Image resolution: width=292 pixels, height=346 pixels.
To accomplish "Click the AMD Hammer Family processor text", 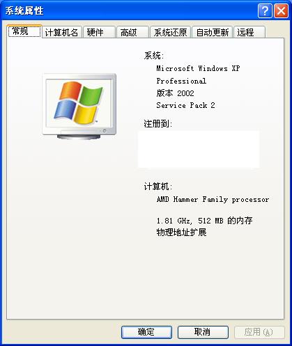I will (213, 199).
